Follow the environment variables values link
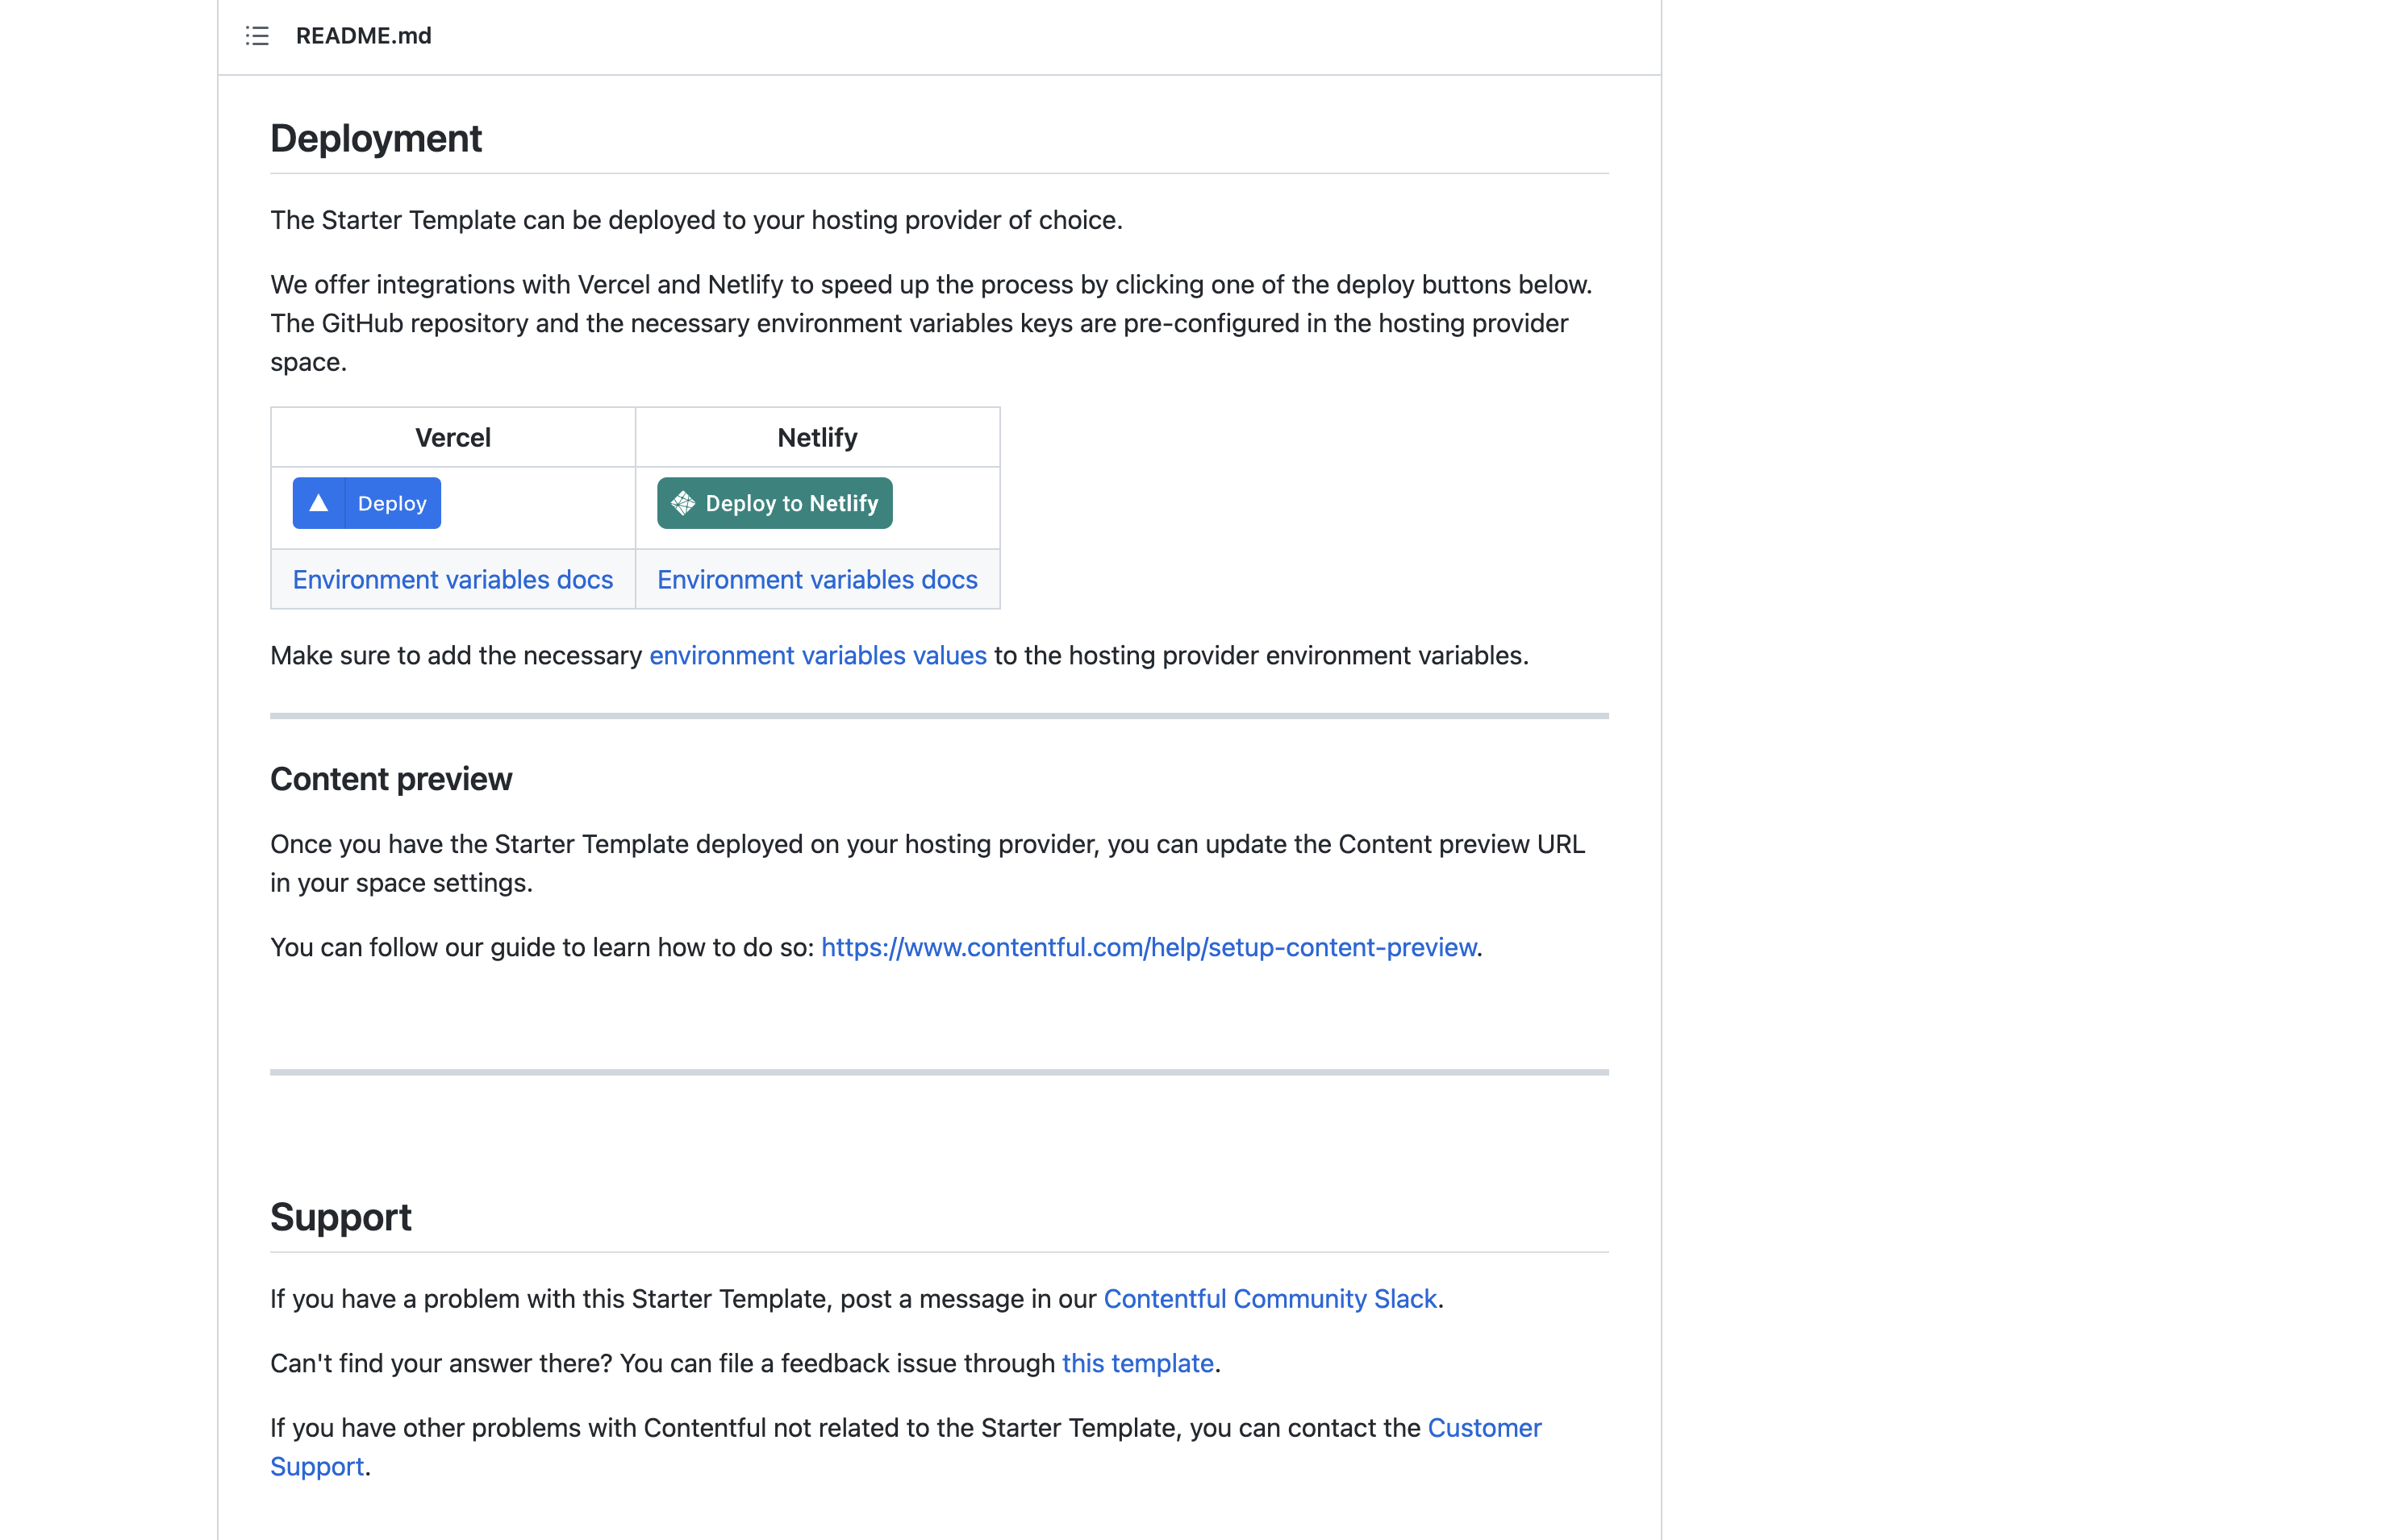2394x1540 pixels. click(817, 655)
